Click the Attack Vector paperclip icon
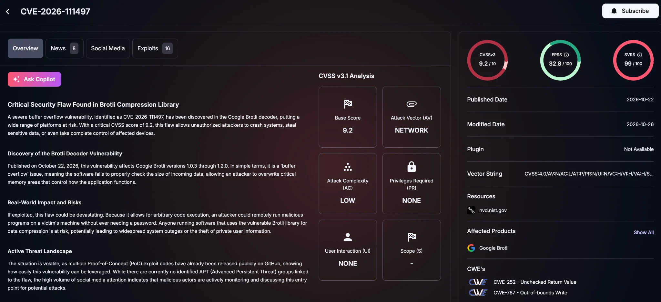661x302 pixels. (x=411, y=104)
